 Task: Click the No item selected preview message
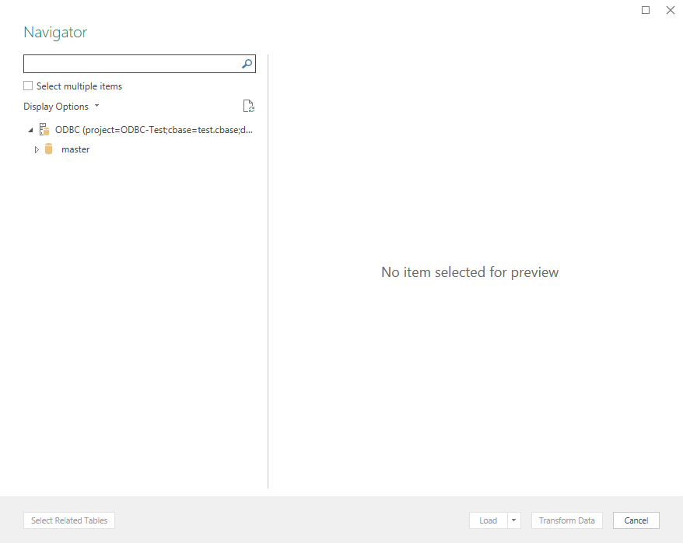pyautogui.click(x=470, y=272)
